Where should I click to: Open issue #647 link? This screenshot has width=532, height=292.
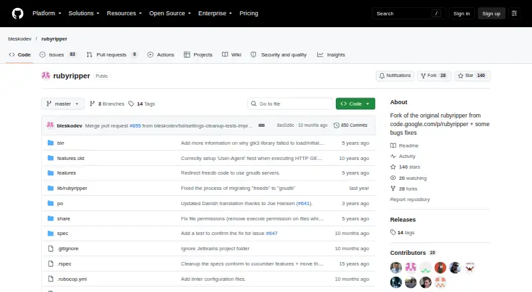coord(271,234)
